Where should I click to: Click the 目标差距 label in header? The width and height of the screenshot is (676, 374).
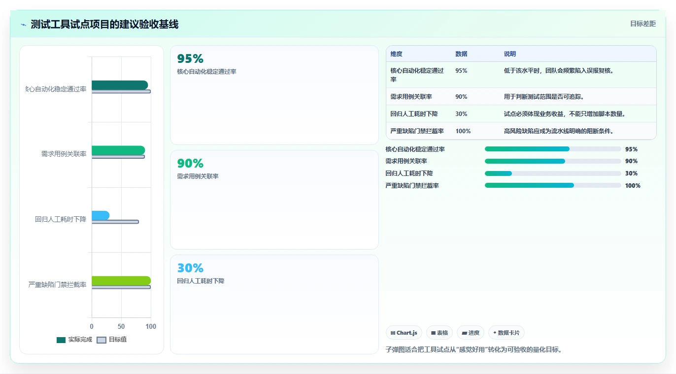coord(643,24)
